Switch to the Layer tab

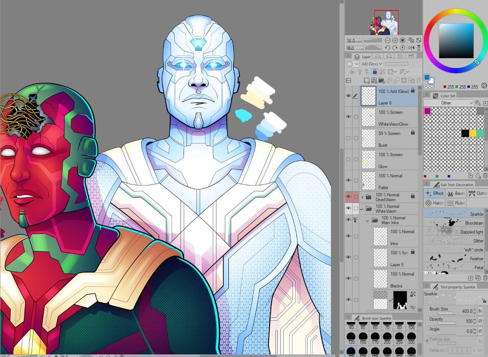pyautogui.click(x=362, y=57)
